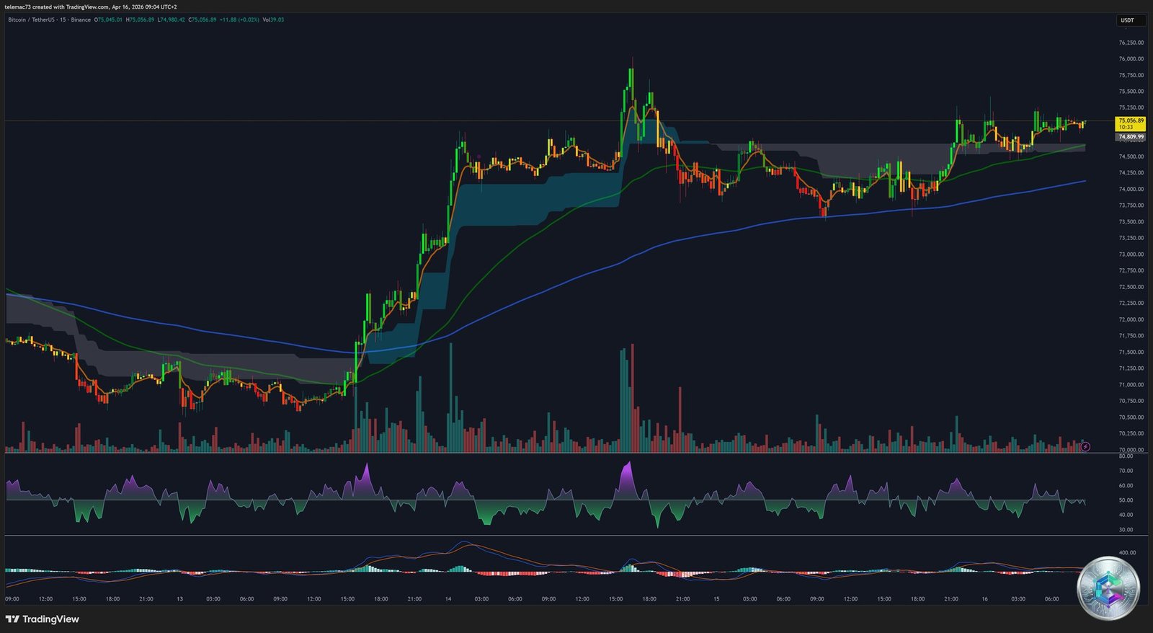The image size is (1153, 633).
Task: Click the date label 13 on time axis
Action: click(179, 599)
